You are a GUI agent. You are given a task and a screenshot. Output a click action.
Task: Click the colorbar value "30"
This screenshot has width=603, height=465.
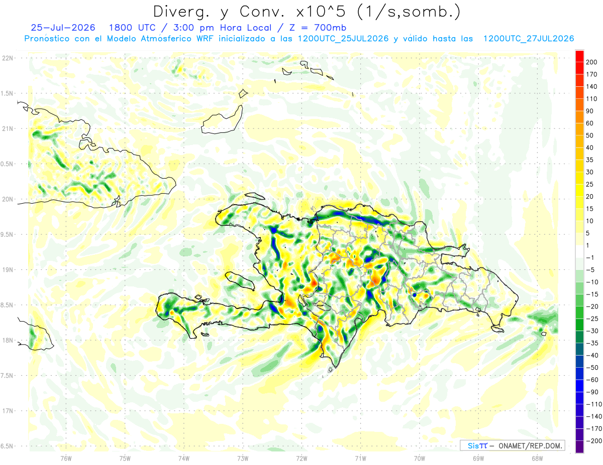590,172
